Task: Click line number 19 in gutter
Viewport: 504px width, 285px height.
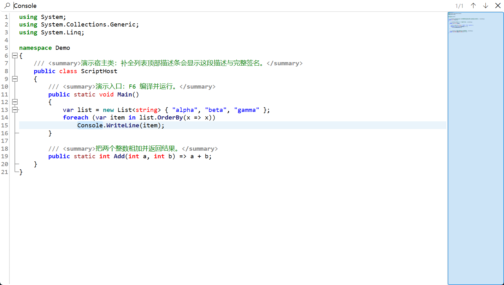Action: point(5,156)
